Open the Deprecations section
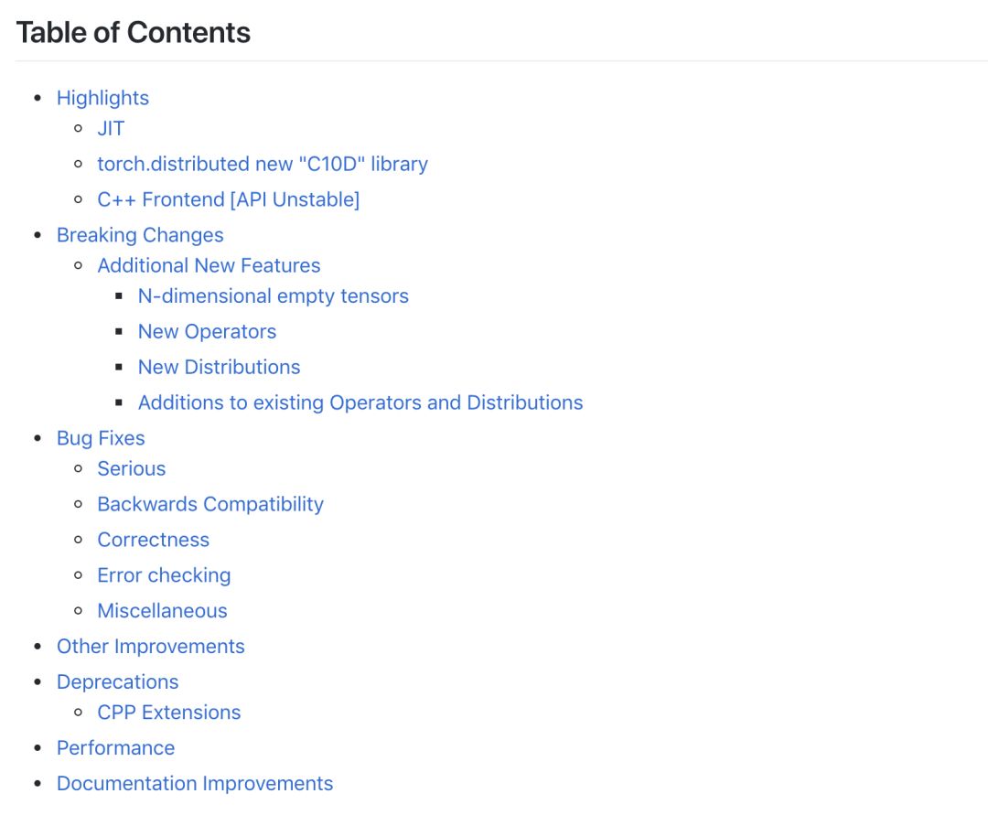988x815 pixels. pos(118,682)
